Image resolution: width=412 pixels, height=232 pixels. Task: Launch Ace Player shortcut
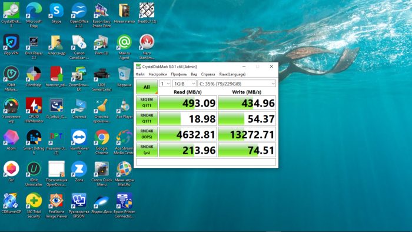124,108
